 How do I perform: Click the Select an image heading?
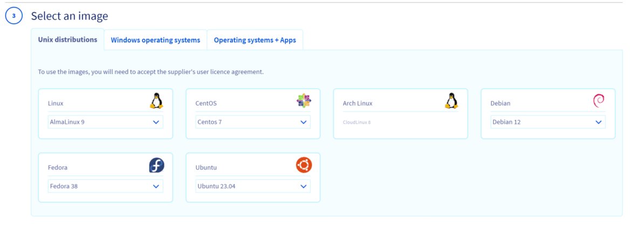point(70,16)
